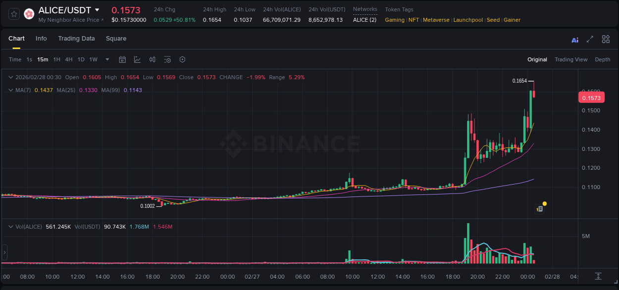Click the Launchpool token tag
Screen dimensions: 619x290
coord(468,20)
